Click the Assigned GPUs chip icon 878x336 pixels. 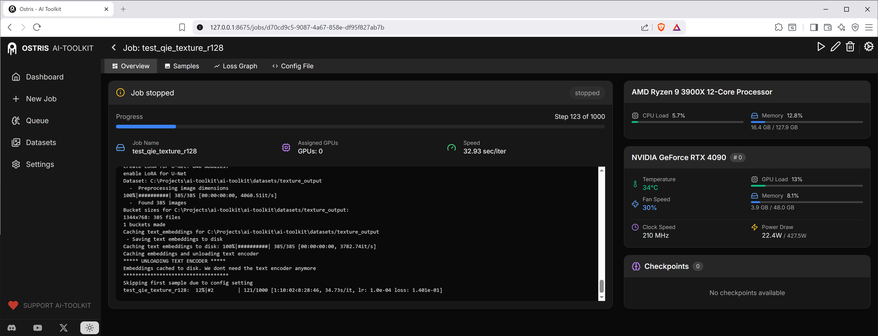tap(286, 147)
